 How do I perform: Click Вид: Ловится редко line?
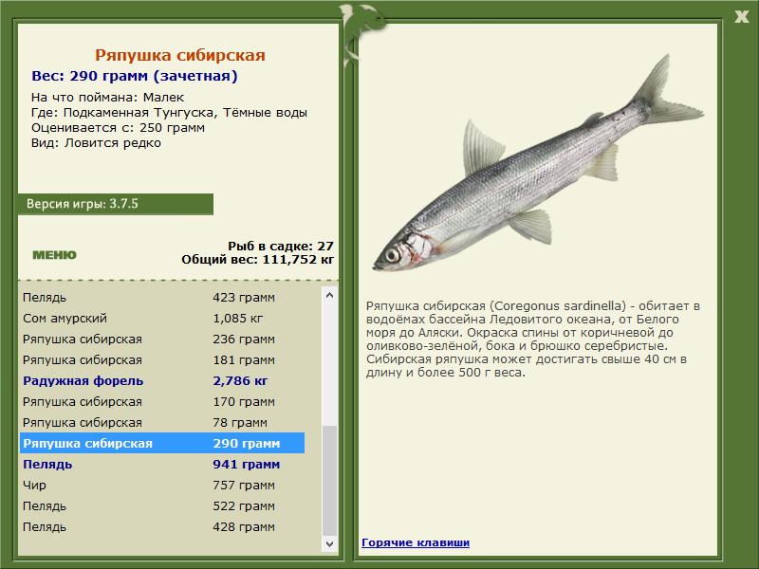point(96,143)
